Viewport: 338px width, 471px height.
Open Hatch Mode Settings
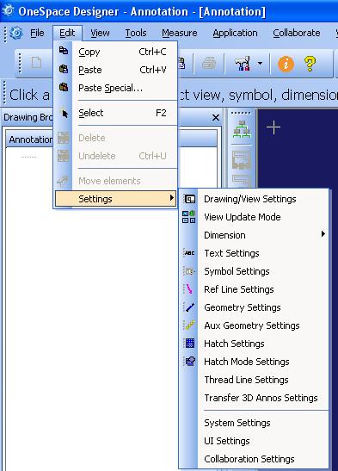click(254, 362)
